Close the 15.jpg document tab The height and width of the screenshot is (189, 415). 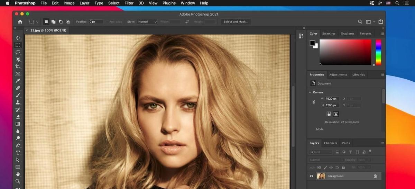[x=27, y=30]
